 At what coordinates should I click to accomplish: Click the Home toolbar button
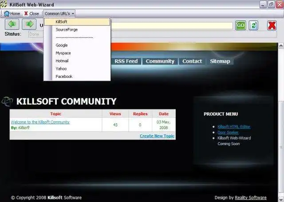click(12, 14)
